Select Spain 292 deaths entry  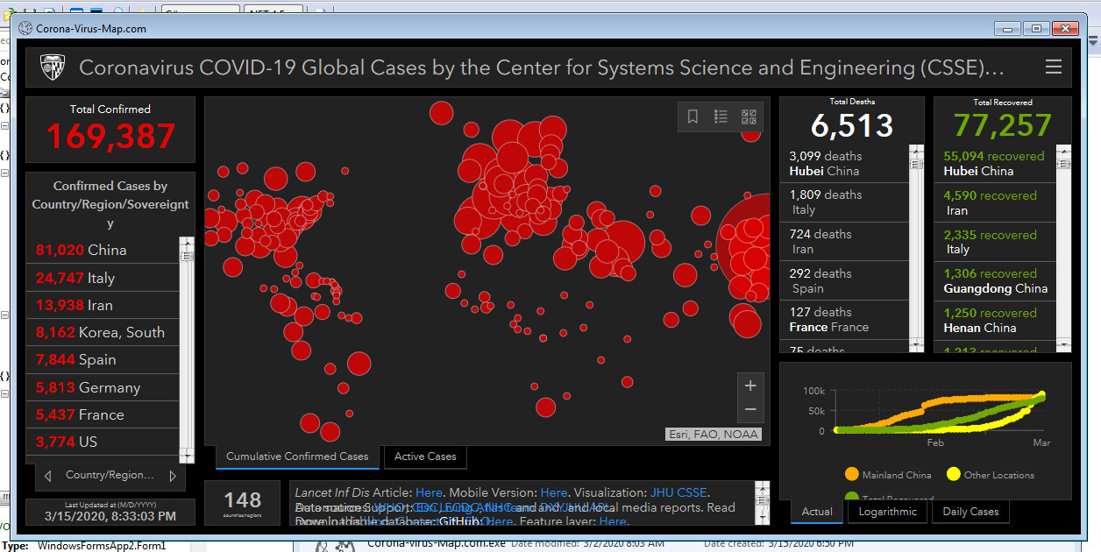pos(844,280)
